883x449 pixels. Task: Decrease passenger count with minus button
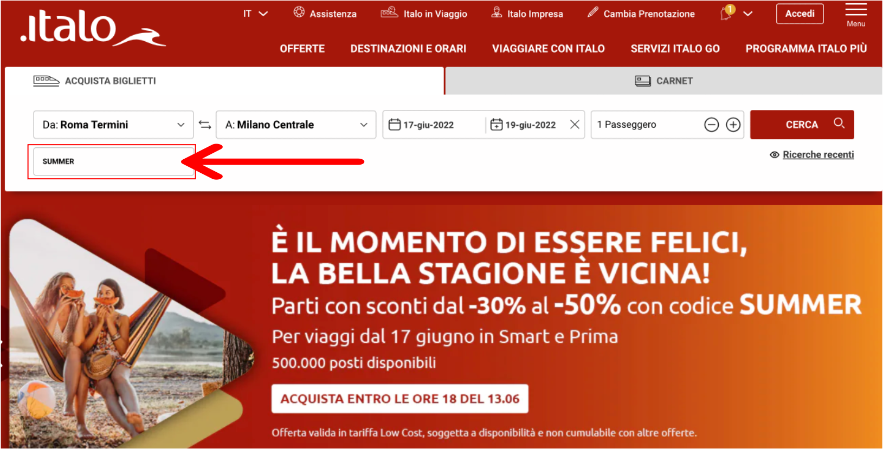click(711, 125)
